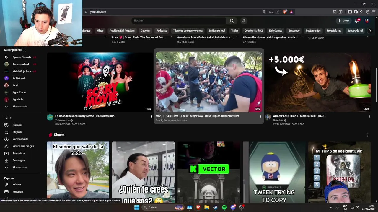This screenshot has width=378, height=212.
Task: Open browser zoom magnifier icon
Action: coord(264,12)
